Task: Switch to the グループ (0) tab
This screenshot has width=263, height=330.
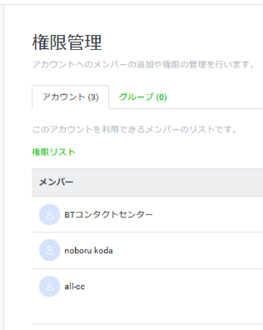Action: (143, 97)
